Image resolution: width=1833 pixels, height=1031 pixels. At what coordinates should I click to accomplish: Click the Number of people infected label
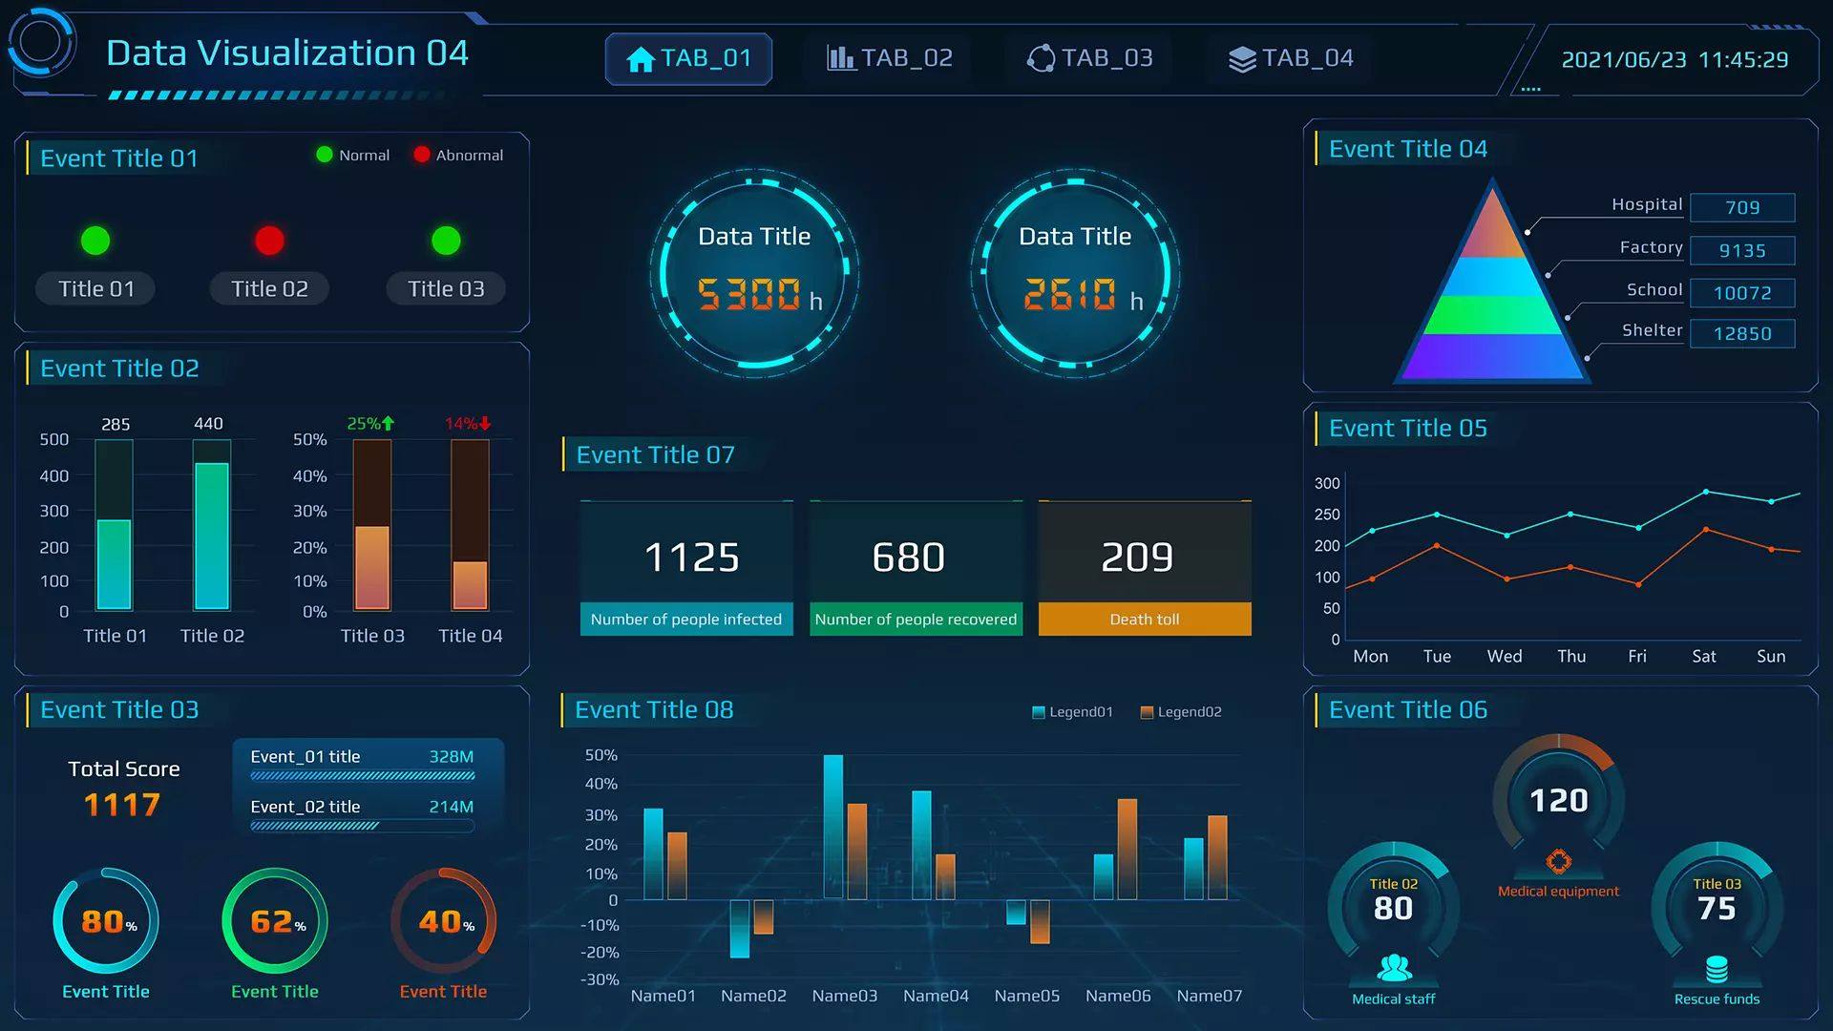(685, 619)
